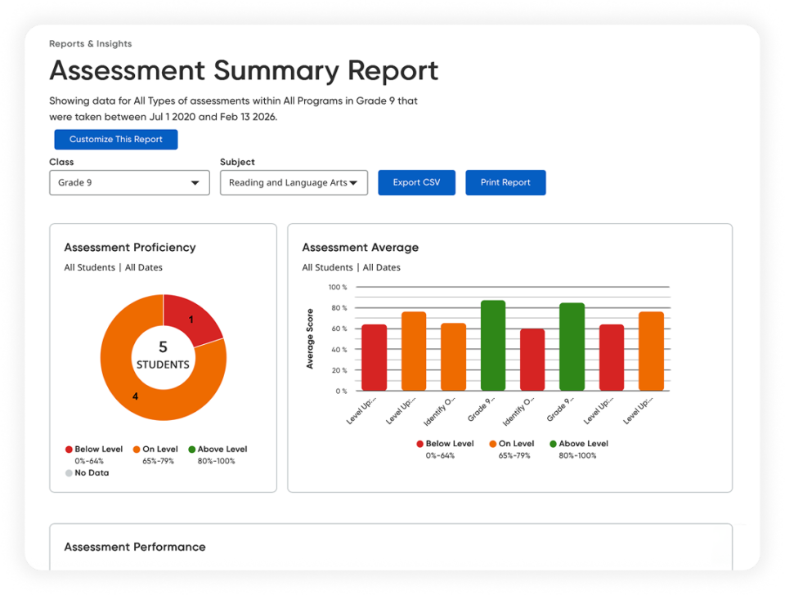Click the 5 STUDENTS donut center

coord(163,355)
